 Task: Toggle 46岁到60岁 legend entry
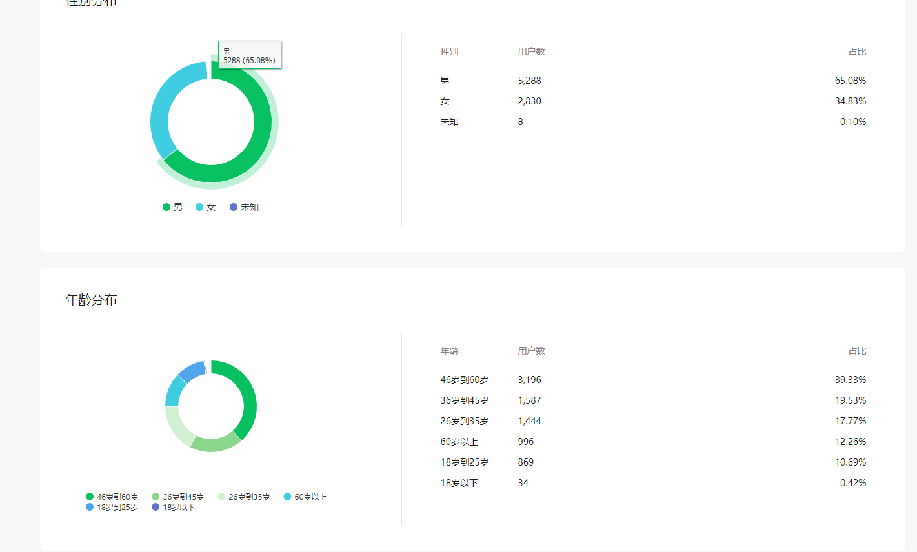112,497
